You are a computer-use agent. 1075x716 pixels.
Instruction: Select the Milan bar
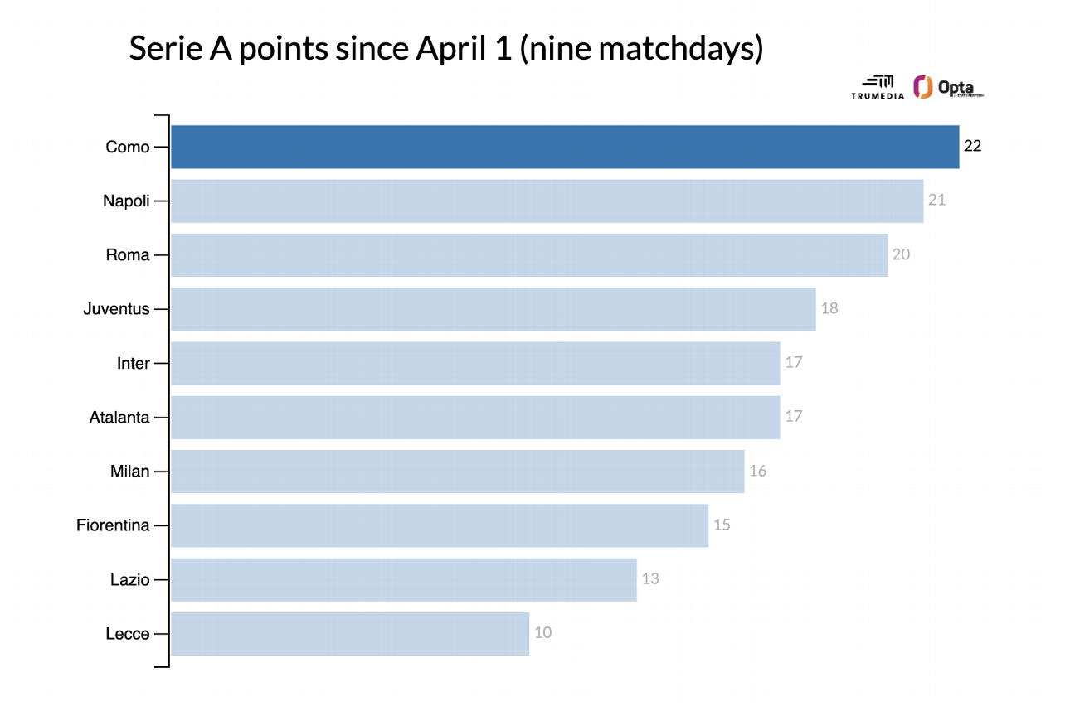pos(457,472)
